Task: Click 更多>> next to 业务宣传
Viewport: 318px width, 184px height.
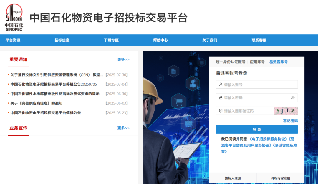Action: [x=123, y=128]
